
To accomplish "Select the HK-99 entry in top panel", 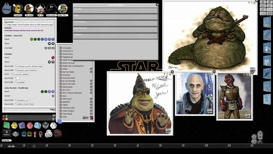I will point(116,17).
